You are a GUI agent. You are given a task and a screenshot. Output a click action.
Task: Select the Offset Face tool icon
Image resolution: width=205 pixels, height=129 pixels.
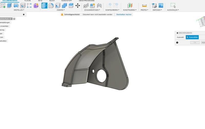pos(71,6)
